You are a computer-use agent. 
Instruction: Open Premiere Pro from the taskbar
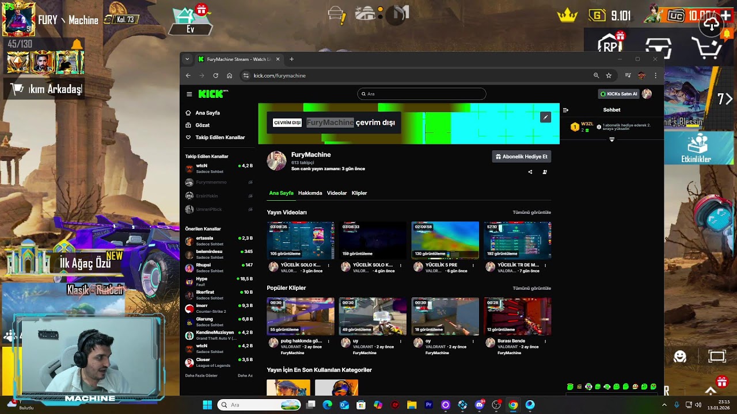pyautogui.click(x=428, y=405)
